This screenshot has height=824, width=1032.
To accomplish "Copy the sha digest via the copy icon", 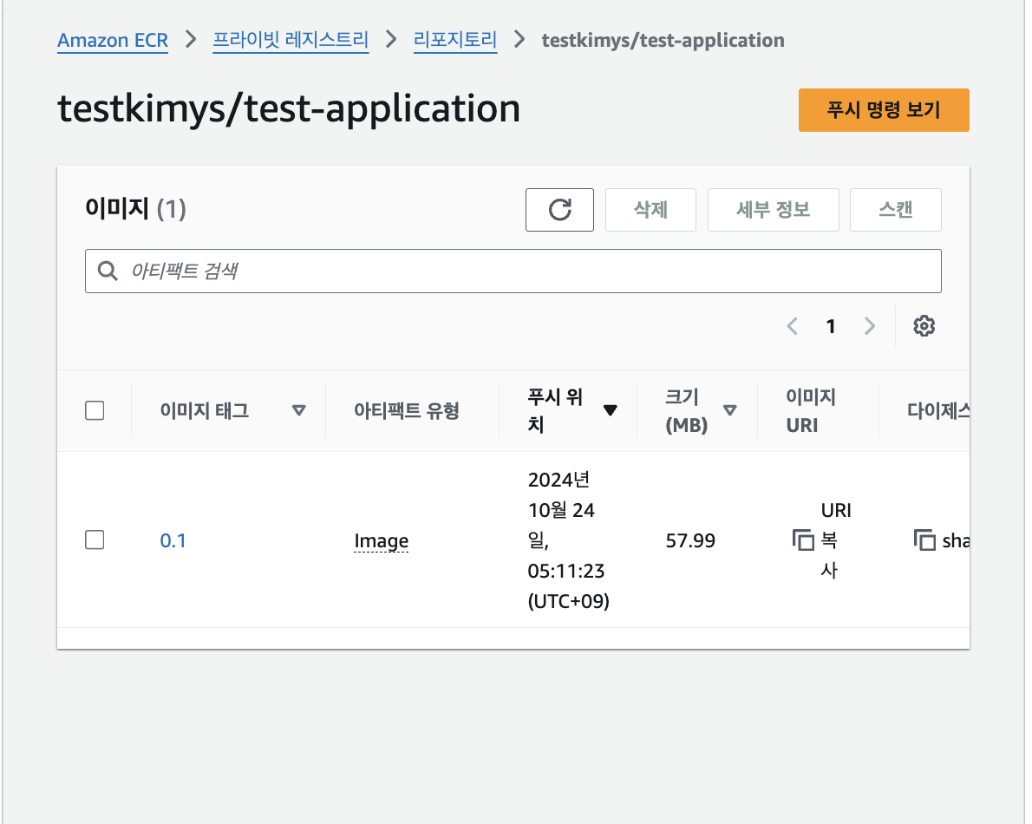I will tap(924, 540).
